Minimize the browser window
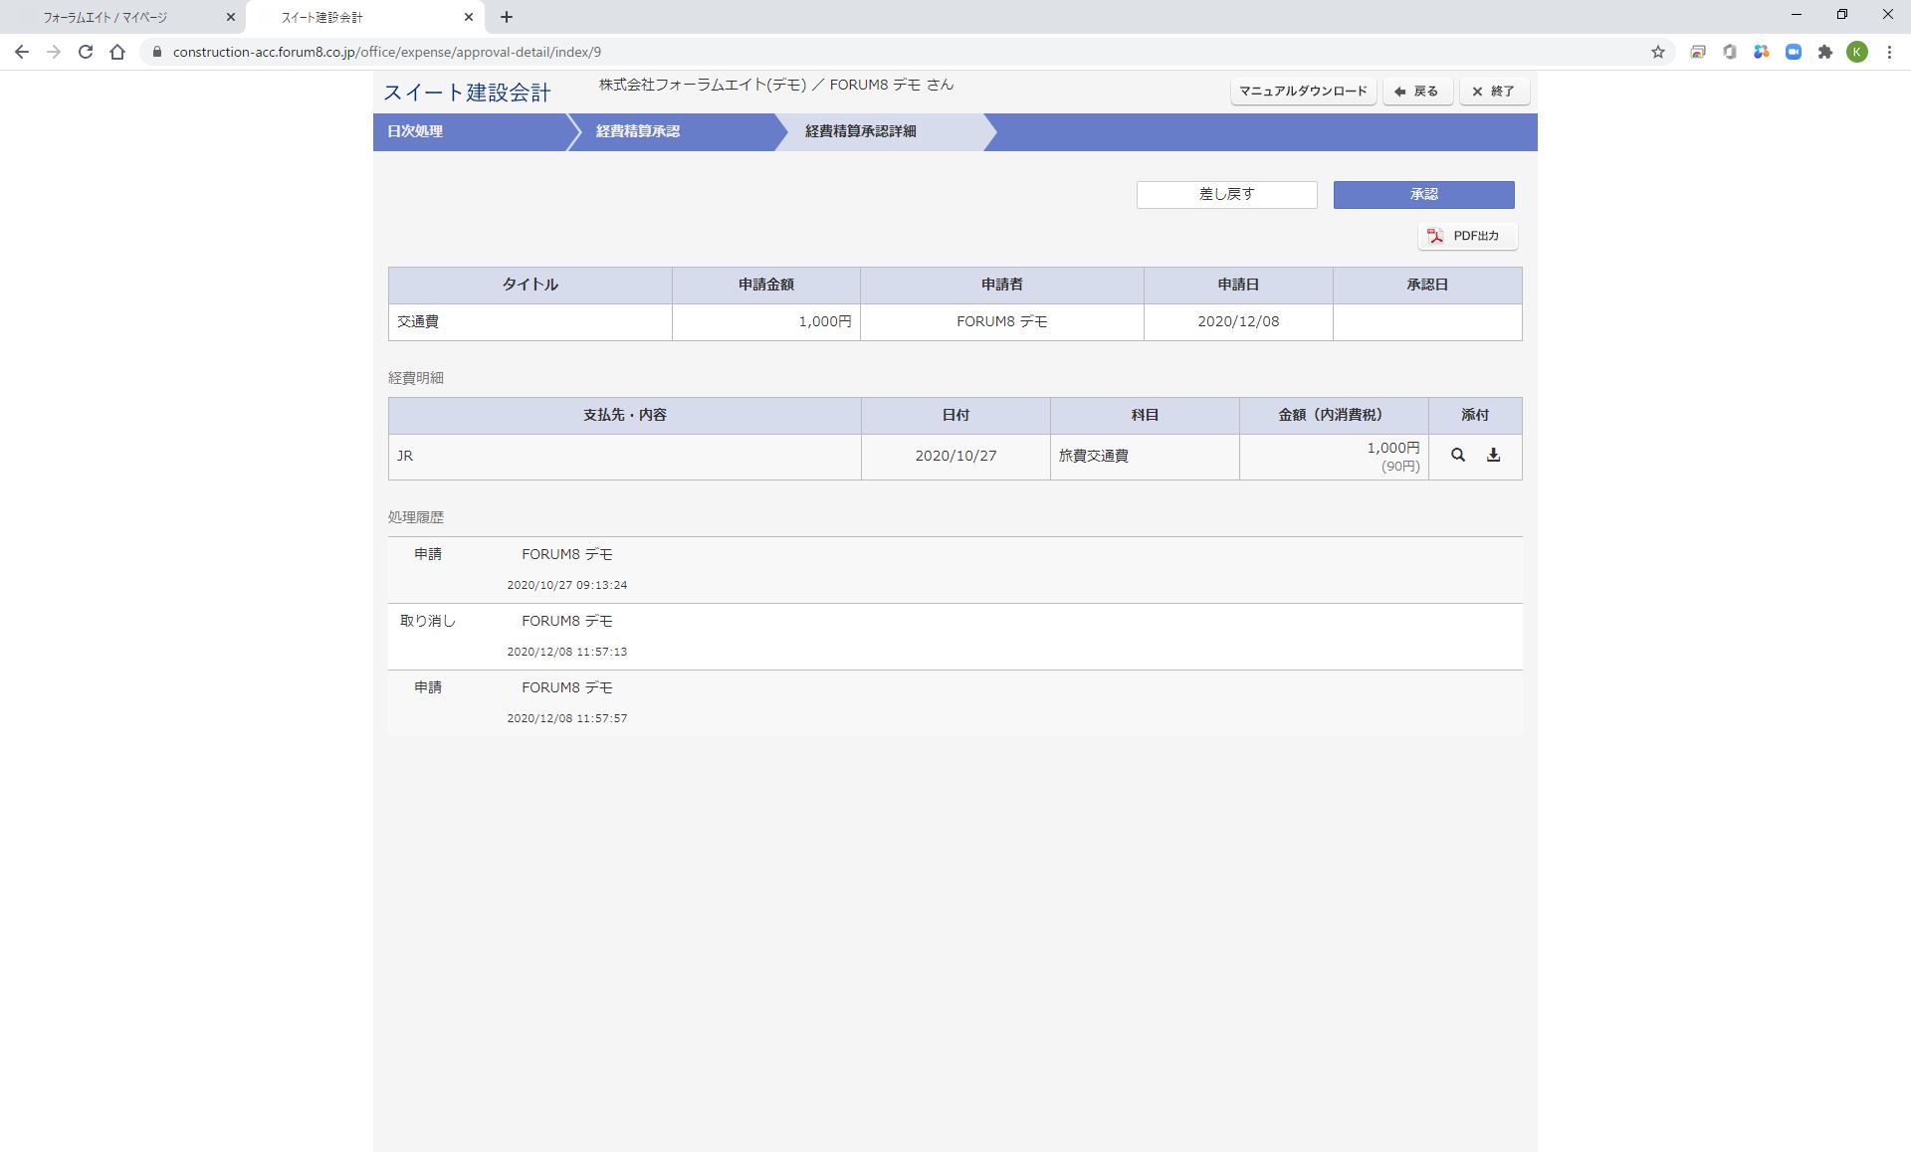This screenshot has height=1152, width=1911. click(x=1797, y=15)
